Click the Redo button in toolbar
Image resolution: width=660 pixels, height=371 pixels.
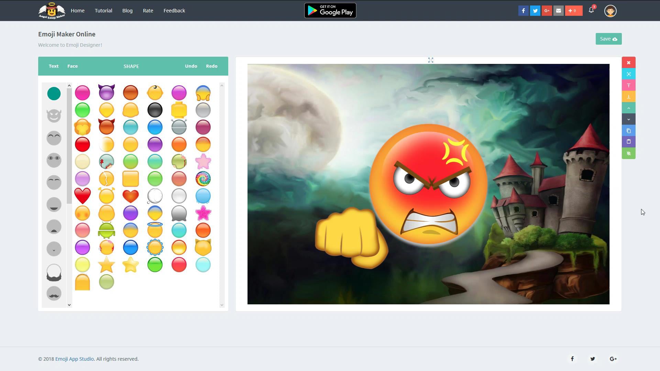[x=212, y=66]
